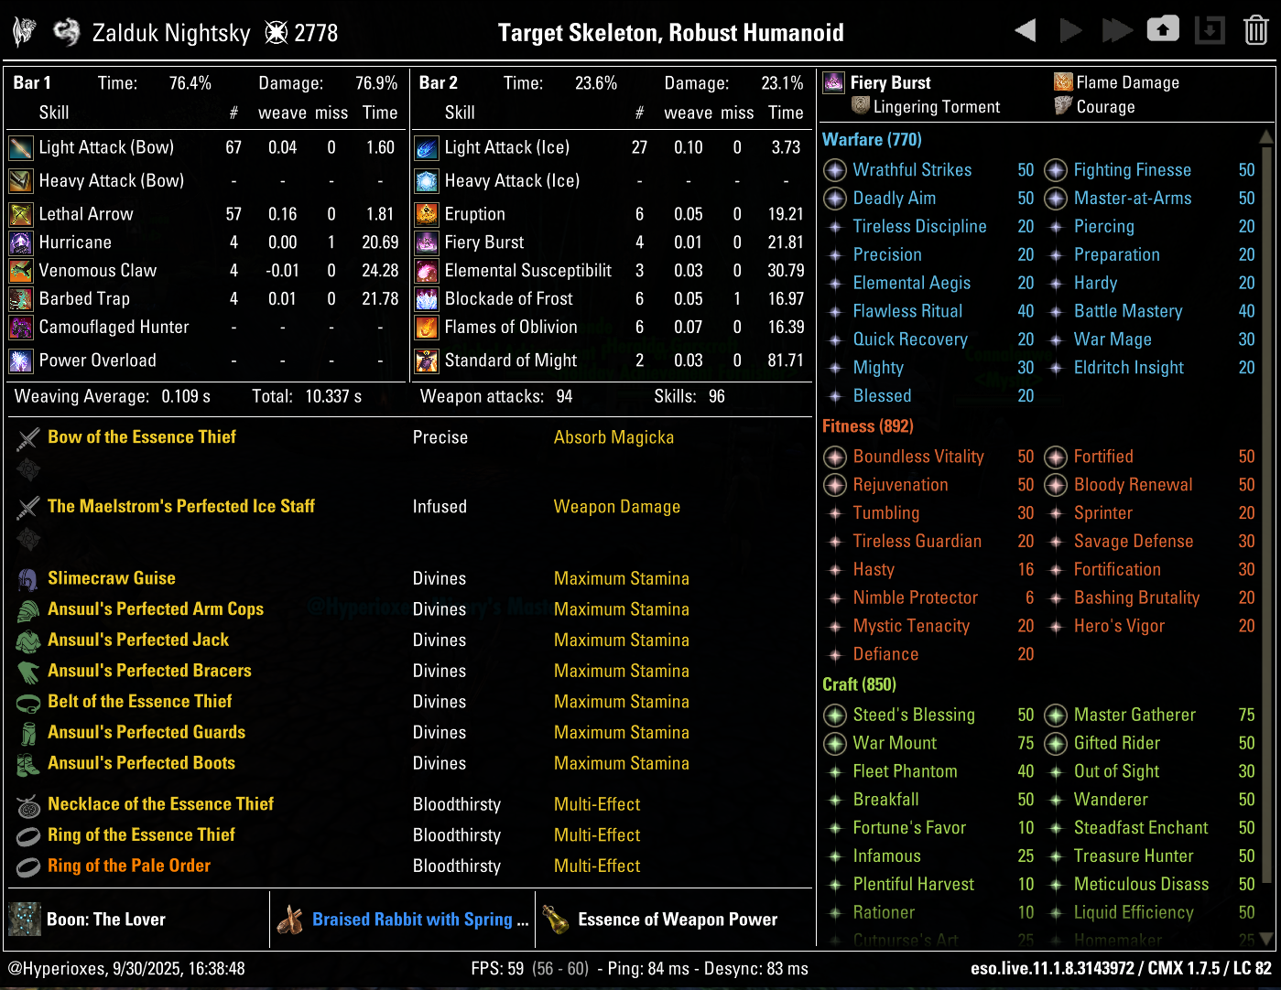1281x990 pixels.
Task: Select the Standard of Might skill icon
Action: pos(427,360)
